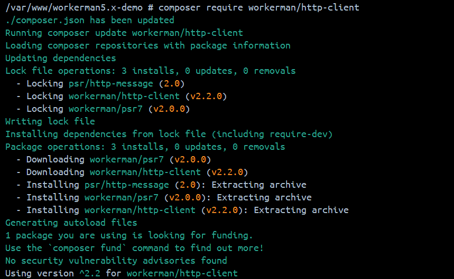Click orange v2.2.0 in Locking line
Viewport: 454px width, 279px height.
[x=208, y=96]
